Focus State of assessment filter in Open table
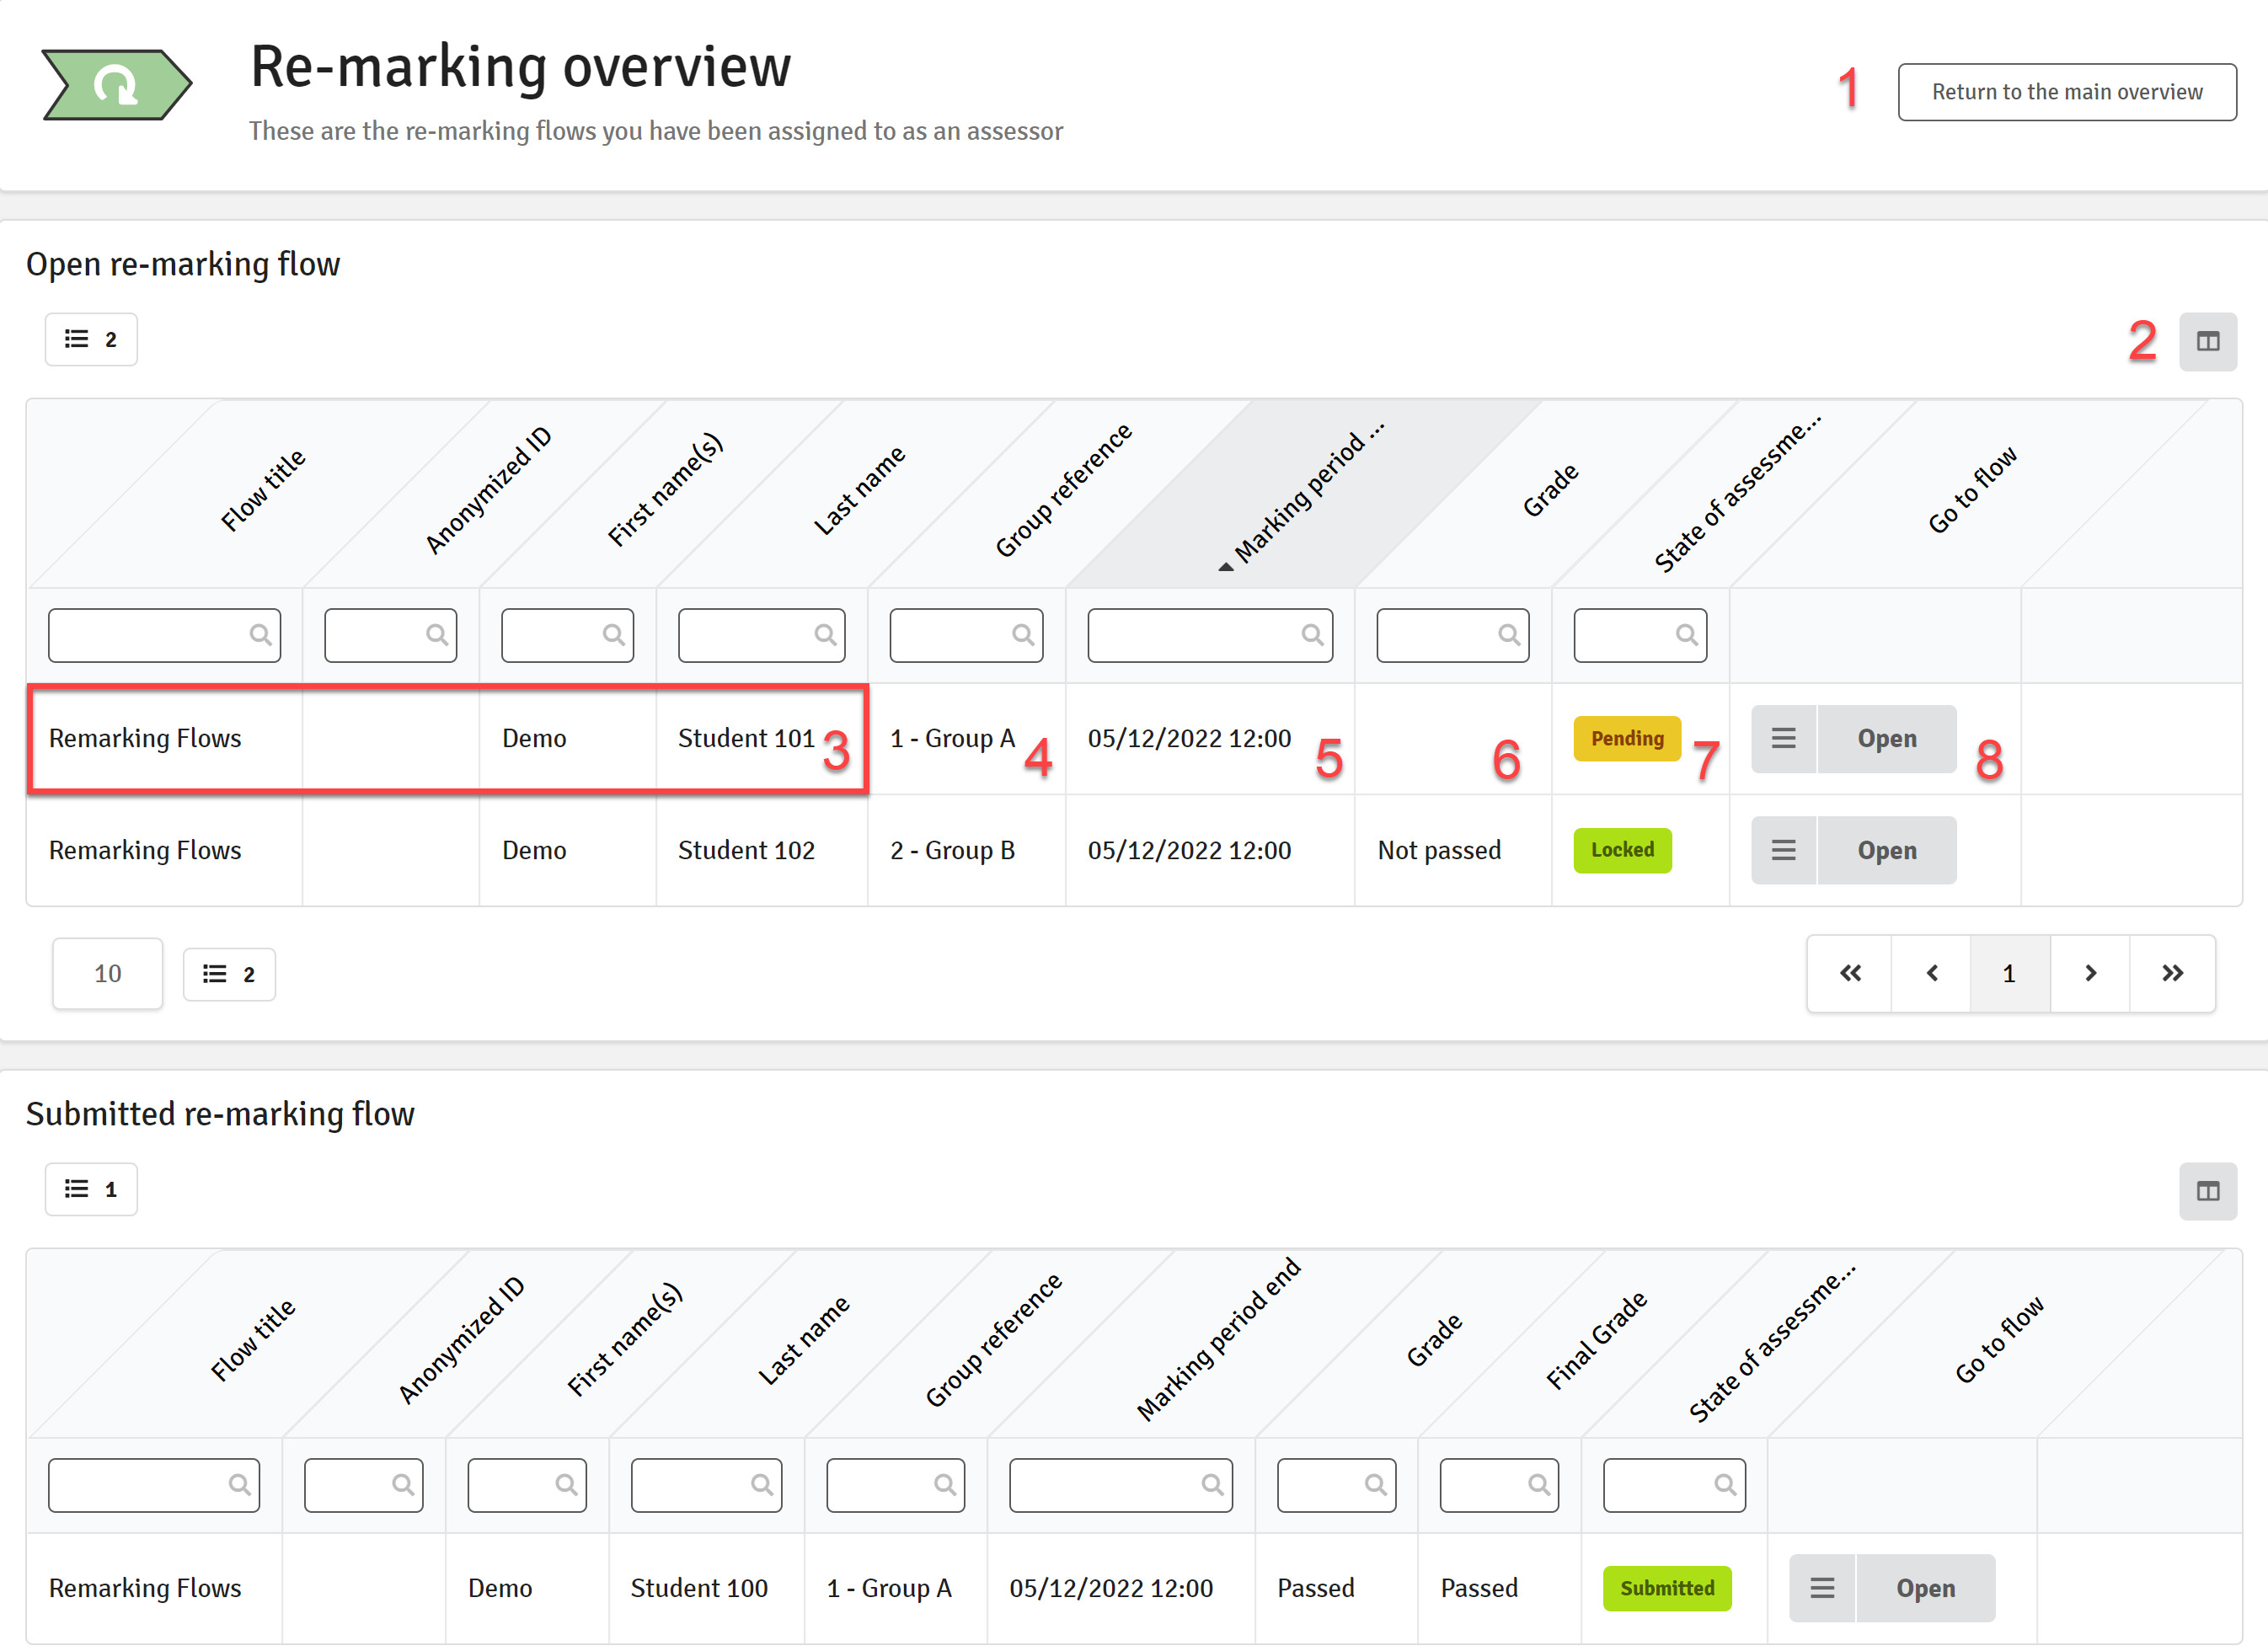This screenshot has width=2268, height=1651. coord(1640,635)
